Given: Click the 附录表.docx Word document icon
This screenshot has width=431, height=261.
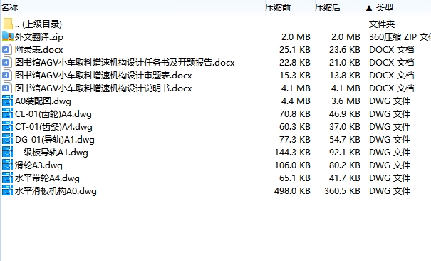Looking at the screenshot, I should (7, 49).
